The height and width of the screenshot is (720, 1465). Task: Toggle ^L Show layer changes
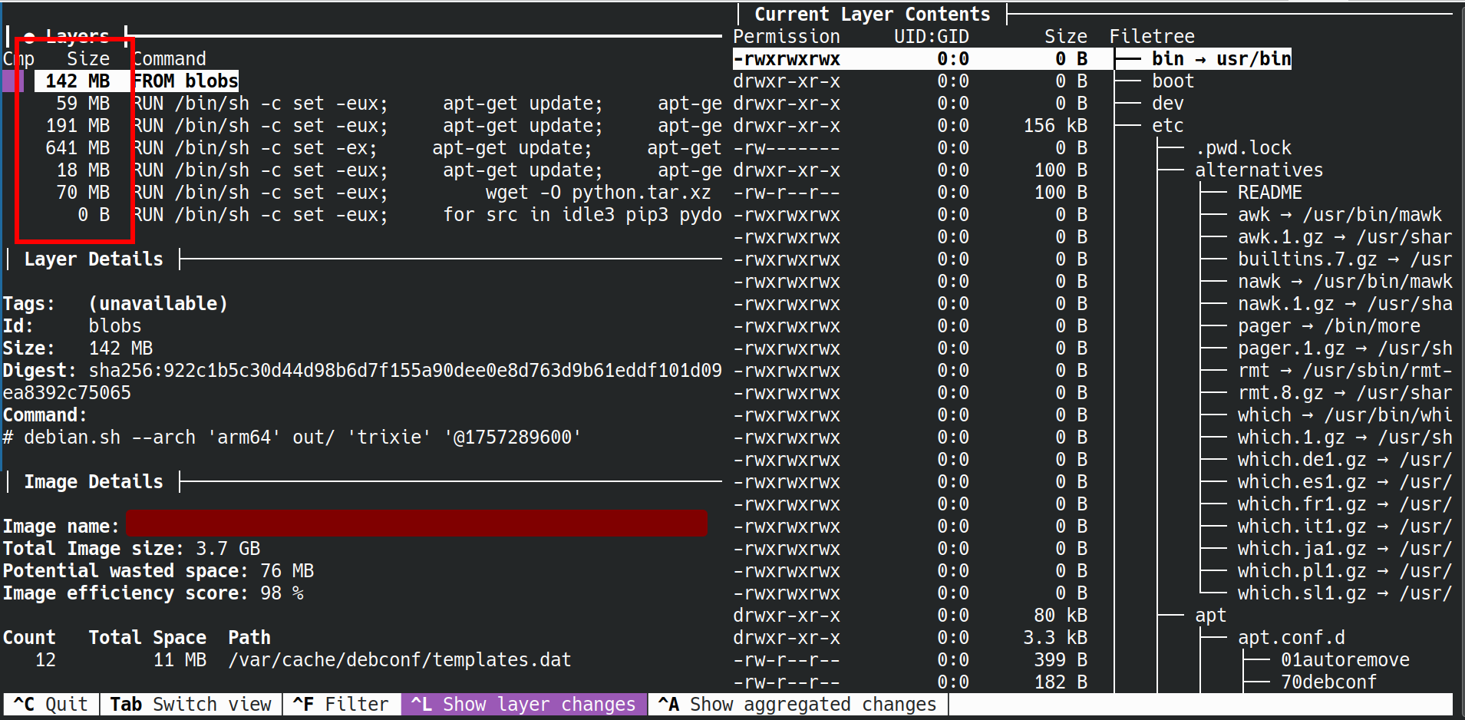pyautogui.click(x=524, y=704)
